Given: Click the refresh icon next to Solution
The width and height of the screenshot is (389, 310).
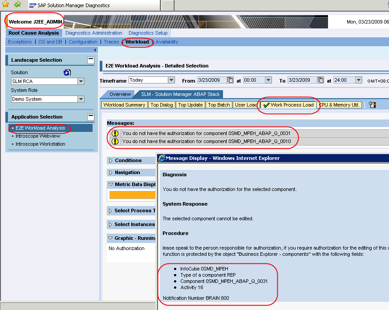Looking at the screenshot, I should [x=67, y=72].
